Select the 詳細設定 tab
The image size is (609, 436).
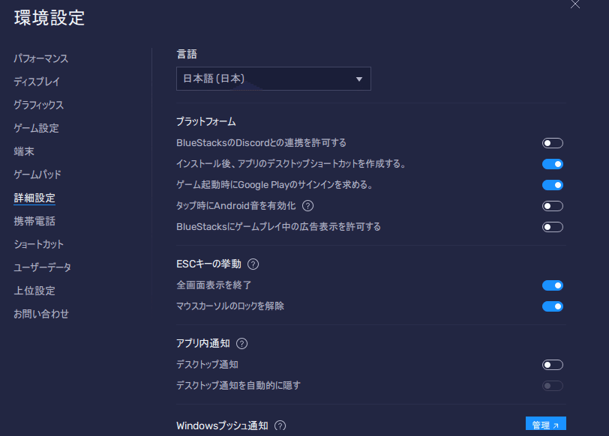click(x=34, y=198)
